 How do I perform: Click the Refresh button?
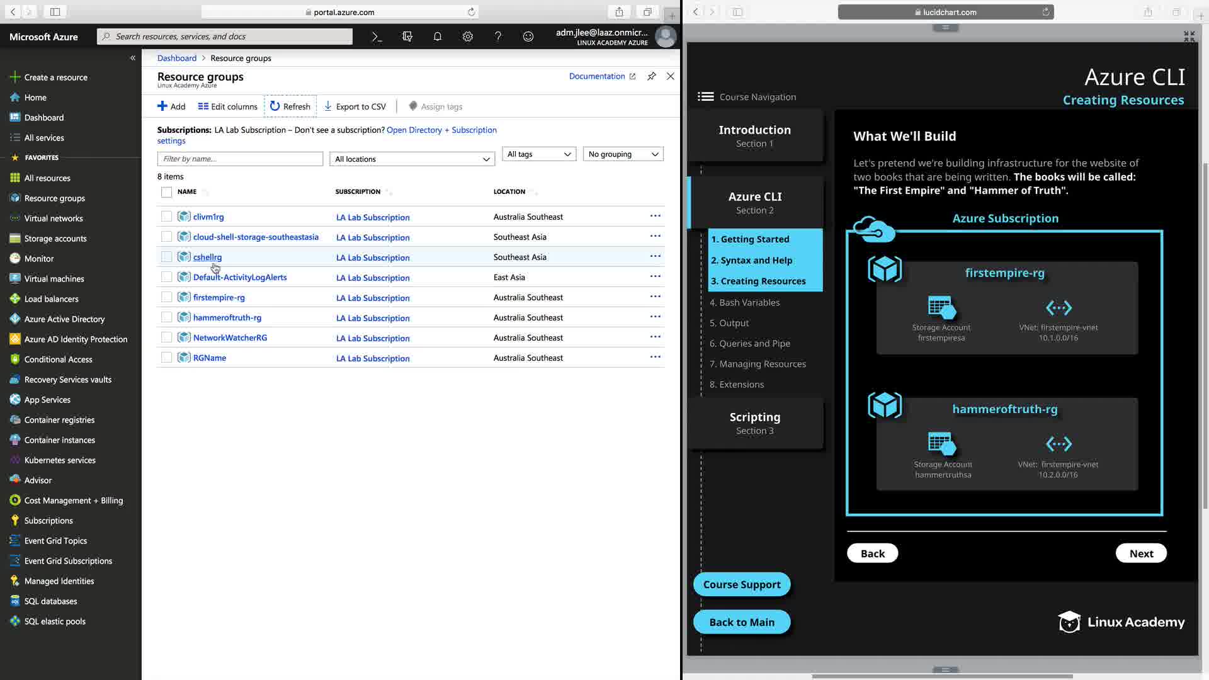[x=290, y=106]
